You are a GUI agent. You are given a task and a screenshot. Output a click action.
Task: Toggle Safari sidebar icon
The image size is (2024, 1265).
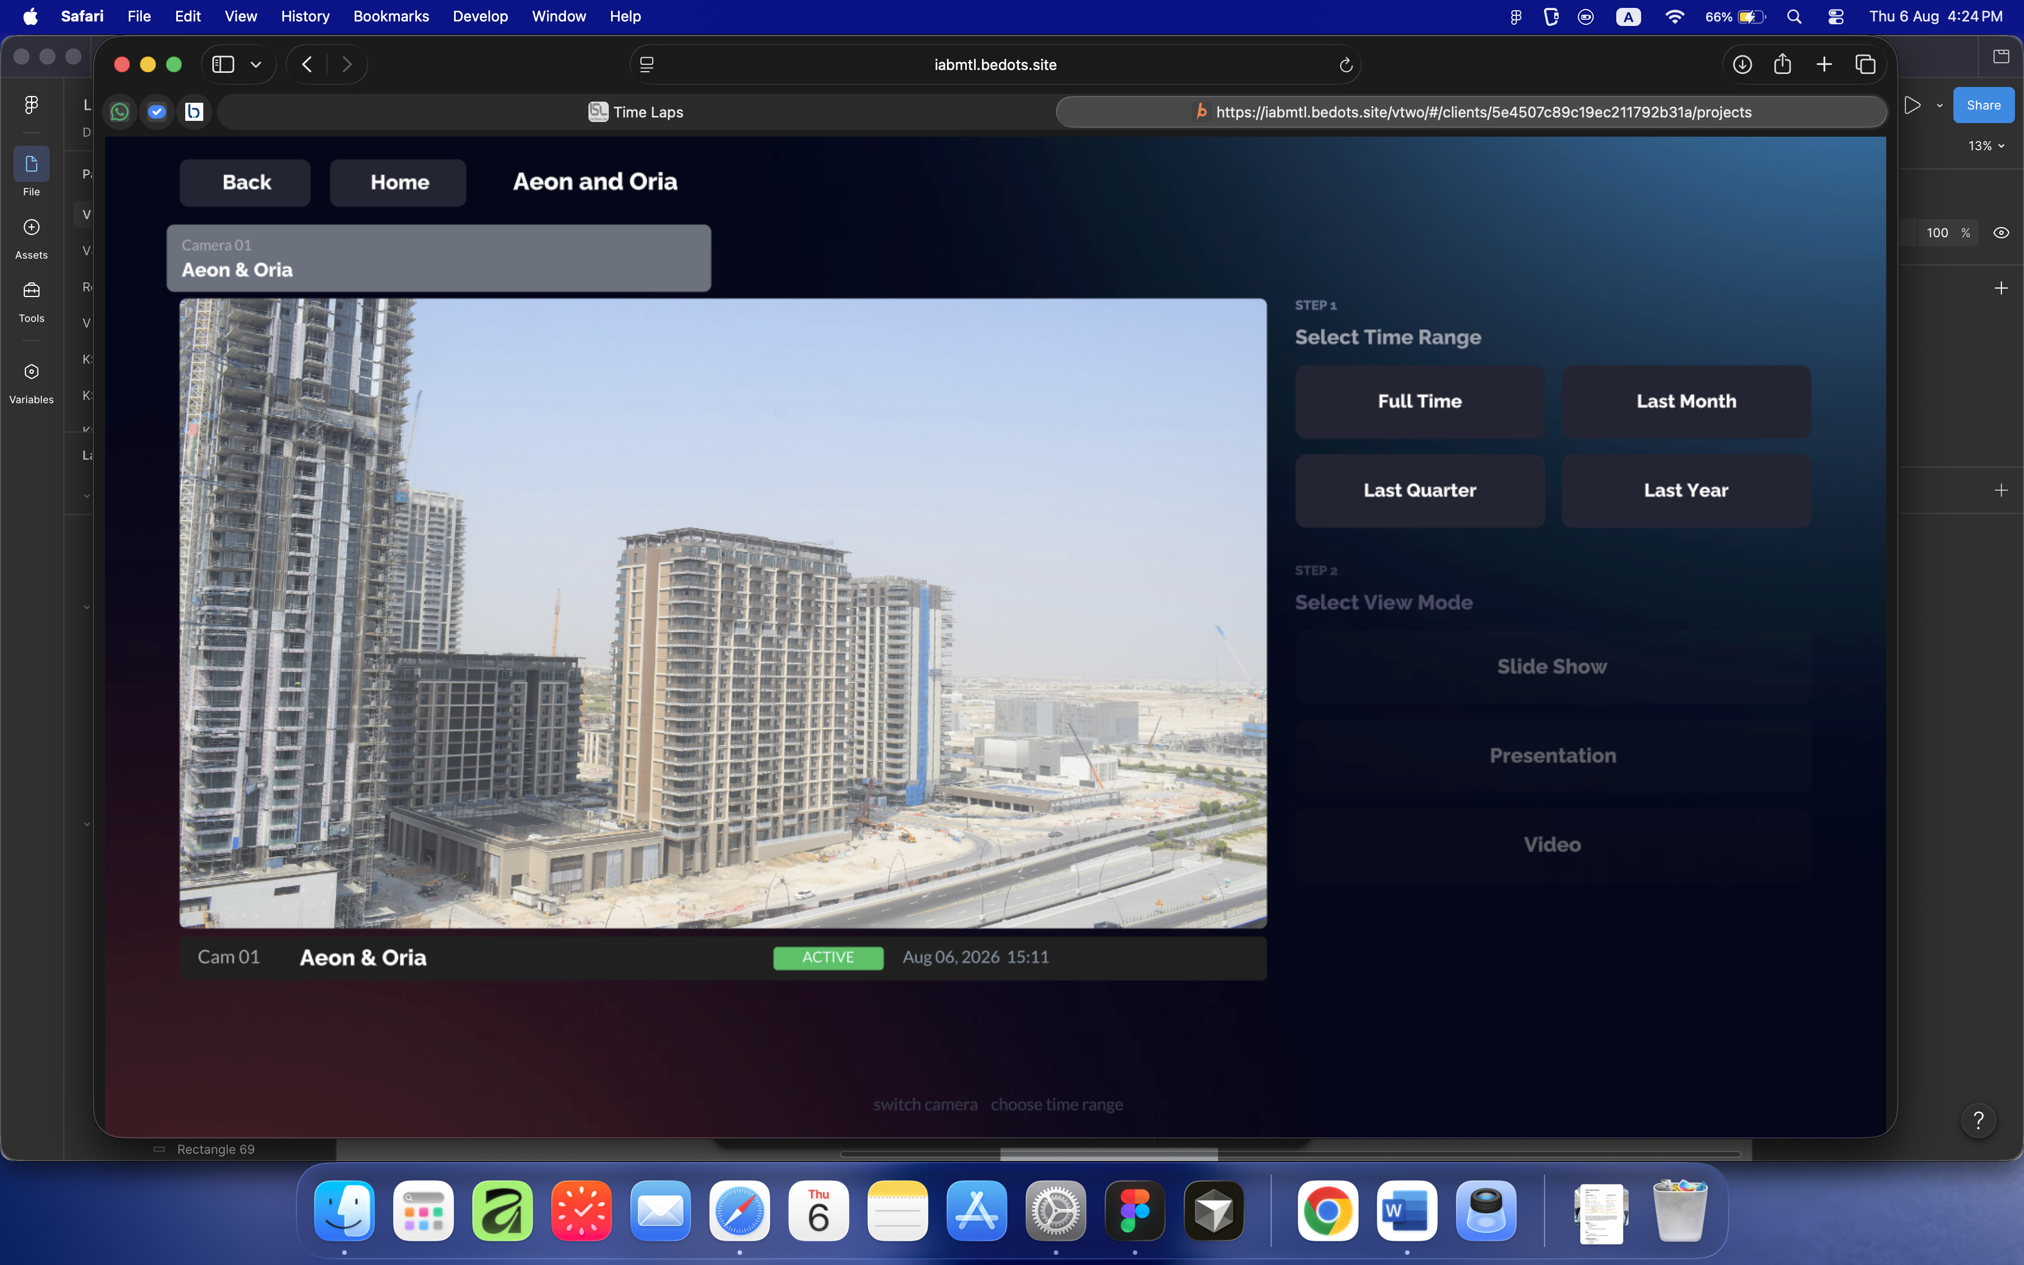(223, 64)
